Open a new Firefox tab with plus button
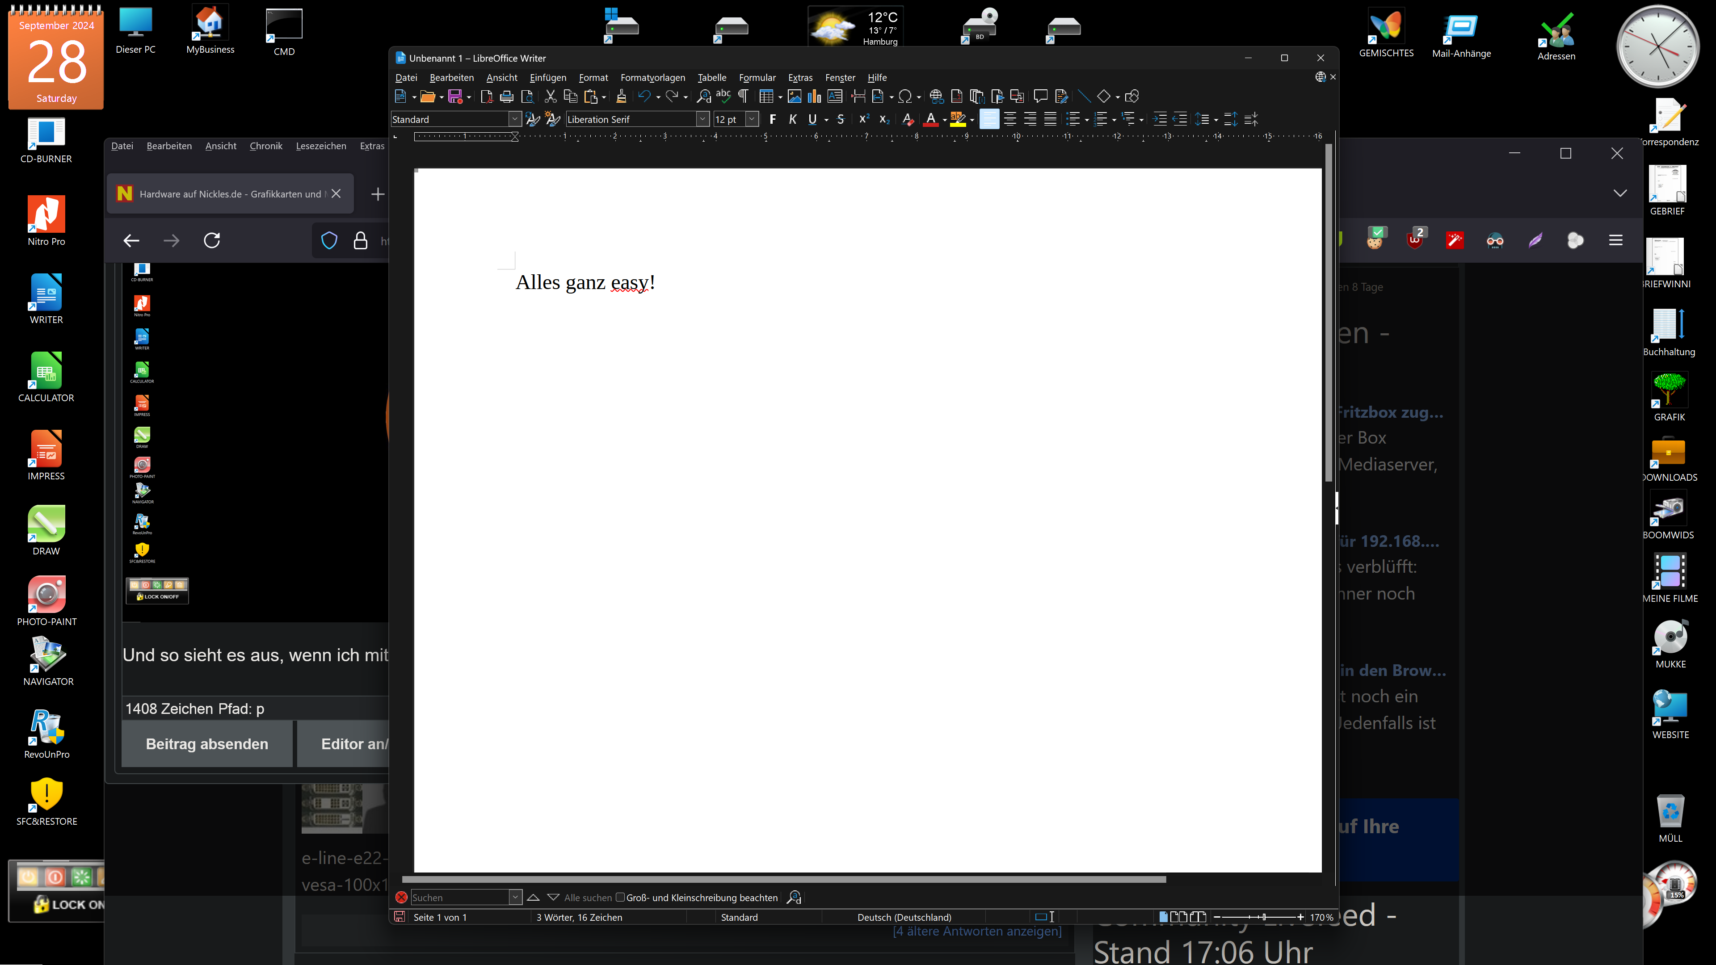The image size is (1716, 965). tap(378, 194)
